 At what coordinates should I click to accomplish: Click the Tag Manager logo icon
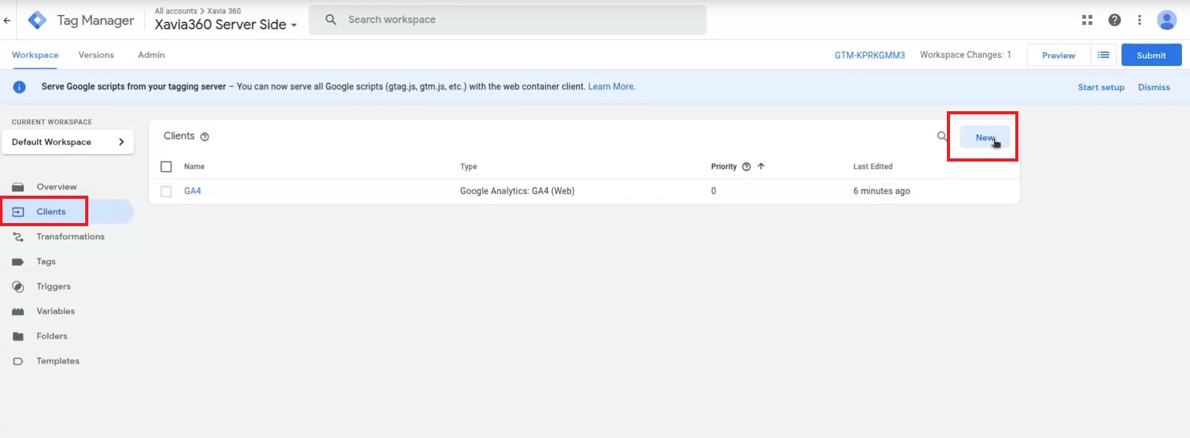pos(37,21)
